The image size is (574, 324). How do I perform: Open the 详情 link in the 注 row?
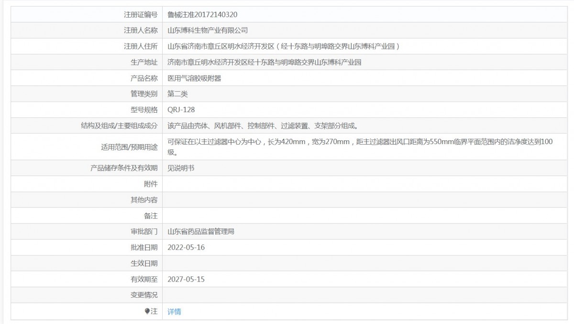point(174,312)
